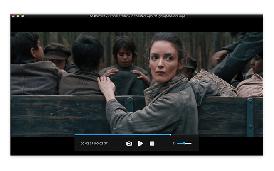The image size is (274, 171).
Task: Click the total duration 00:02:37
Action: (101, 144)
